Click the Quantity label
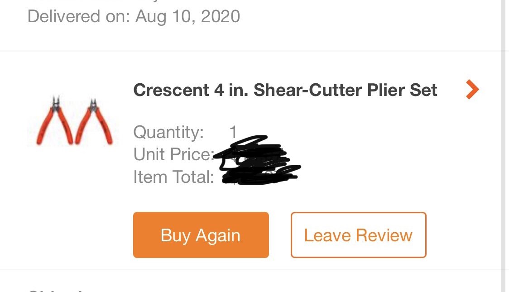Viewport: 509px width, 292px height. pos(168,132)
